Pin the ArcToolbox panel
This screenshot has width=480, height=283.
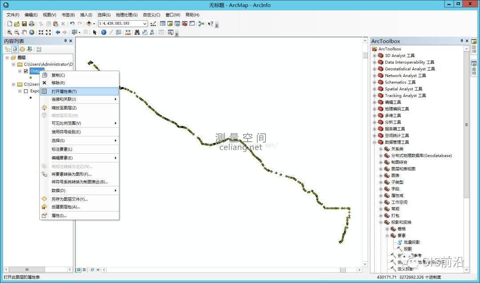click(462, 41)
